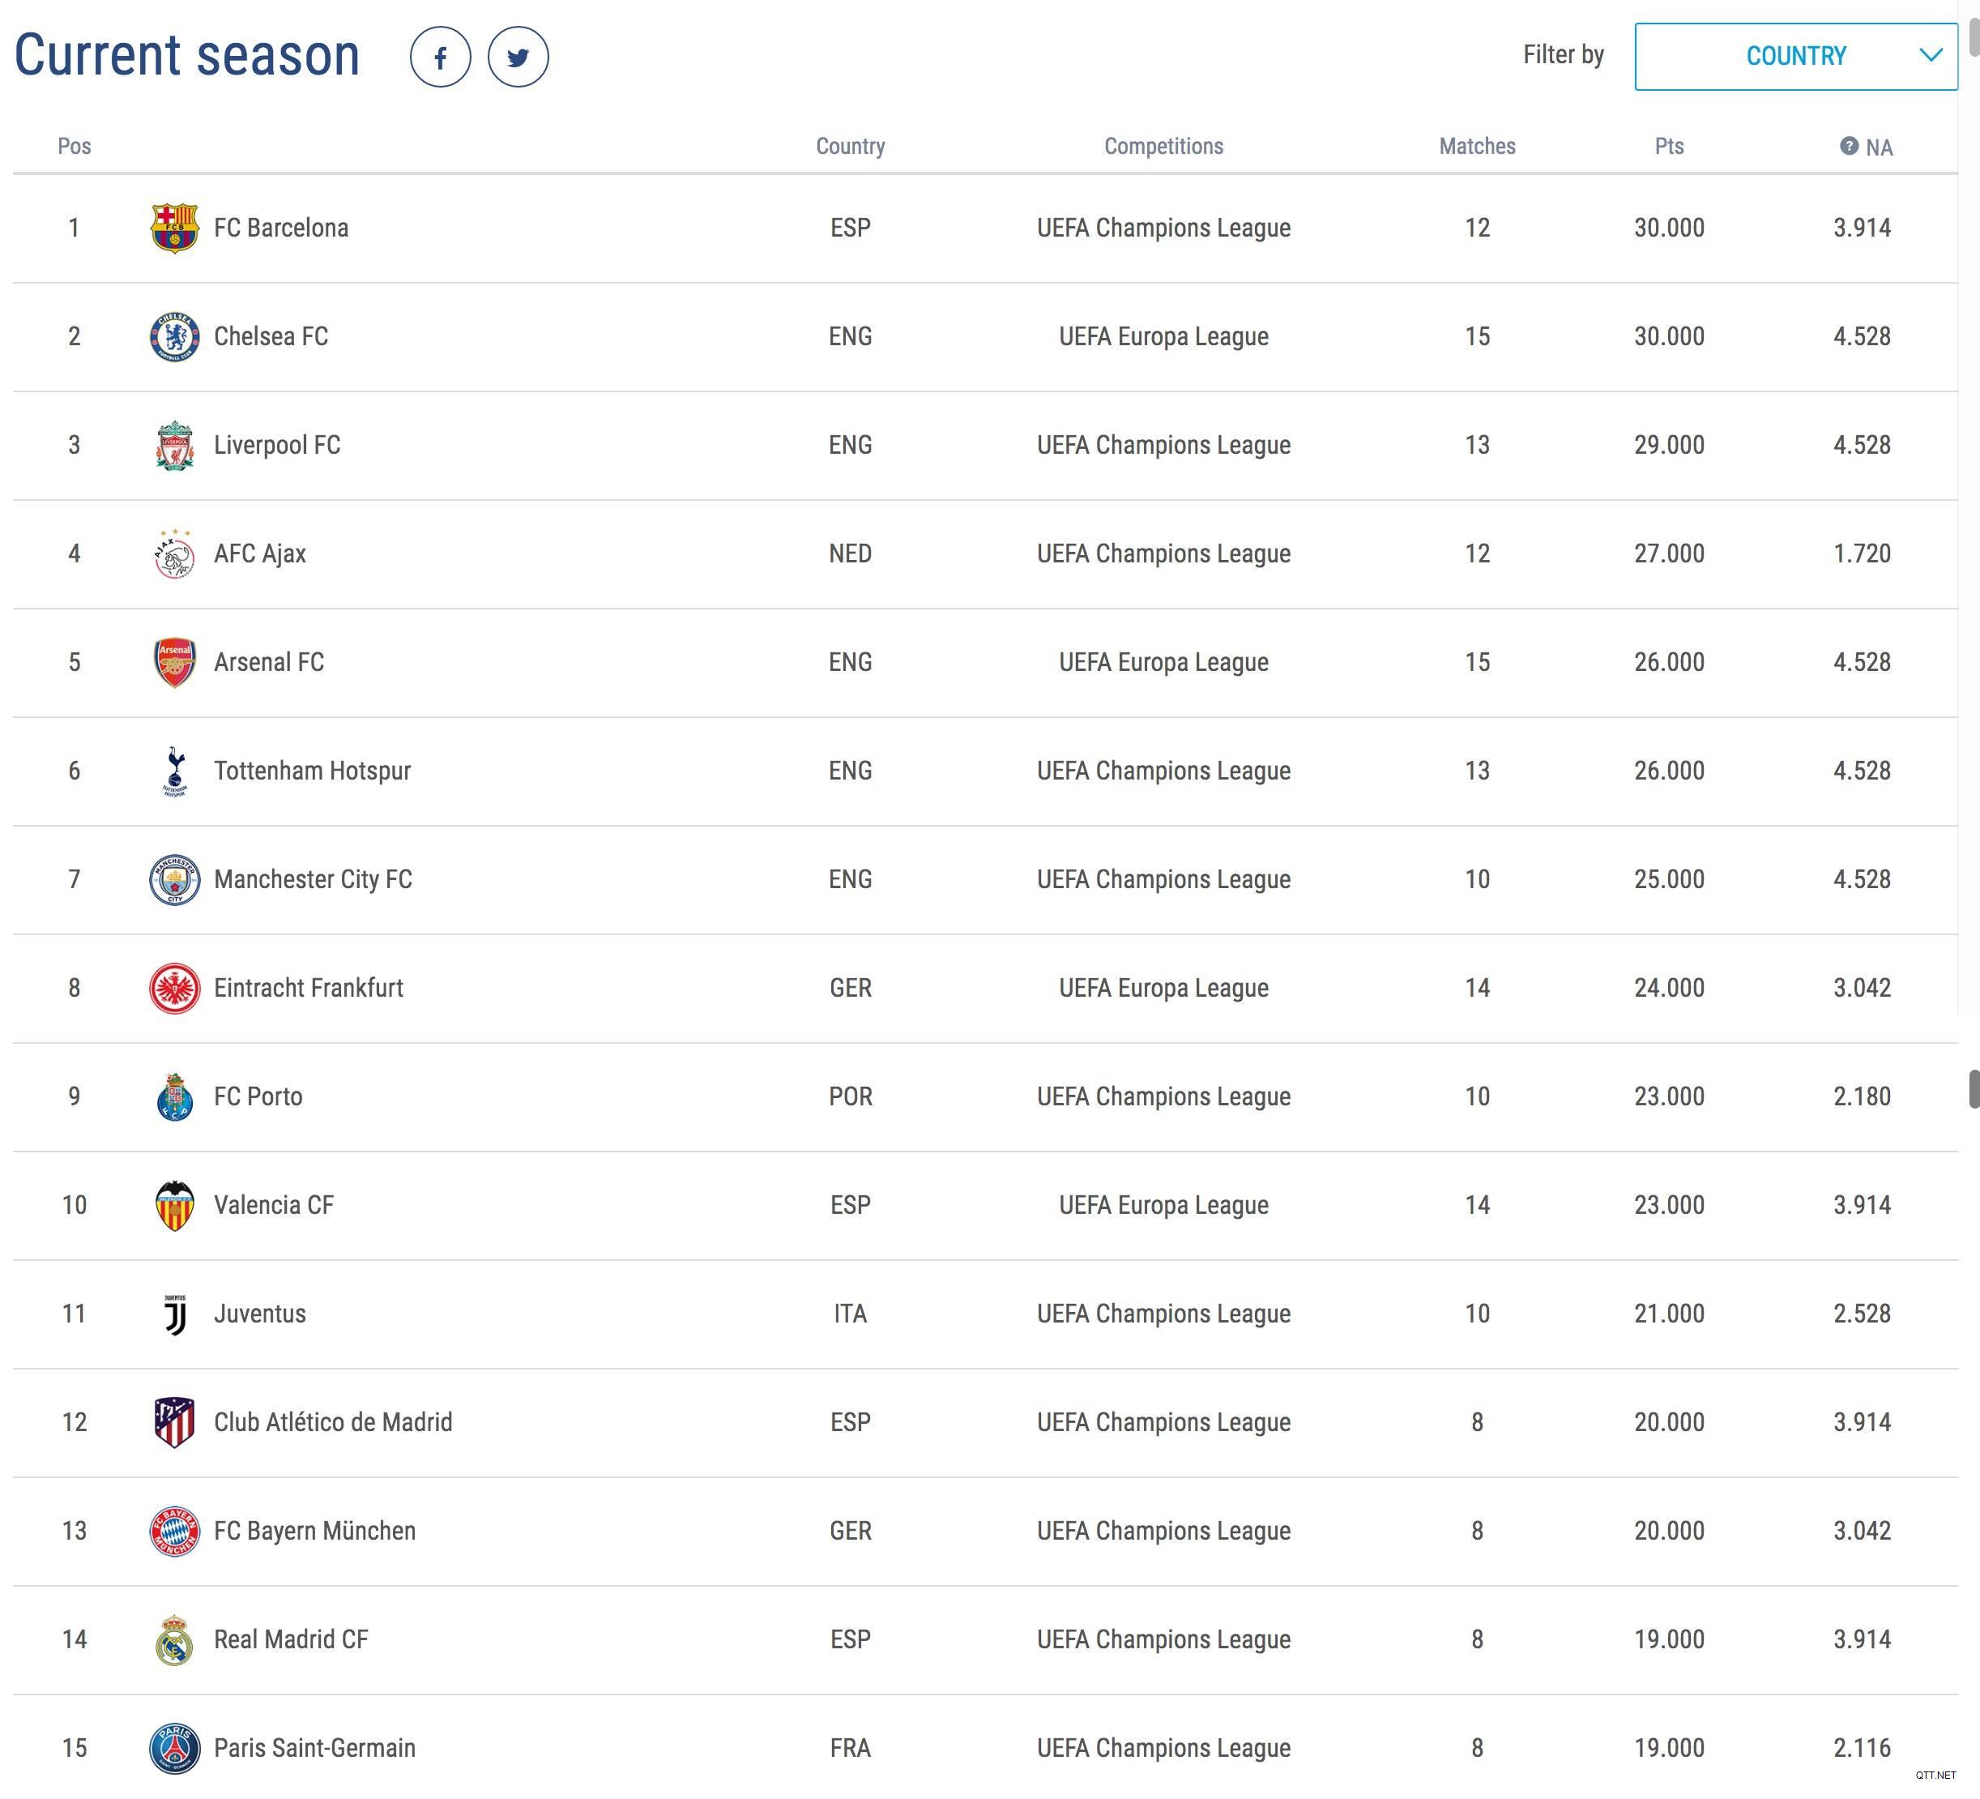Viewport: 1980px width, 1799px height.
Task: Click ITA country code for Juventus
Action: point(851,1314)
